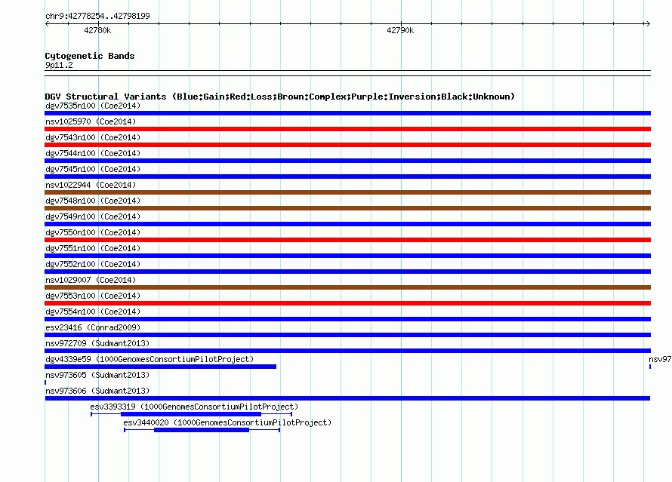
Task: Click the dgv7551n100 (Coe2014) label
Action: [93, 248]
